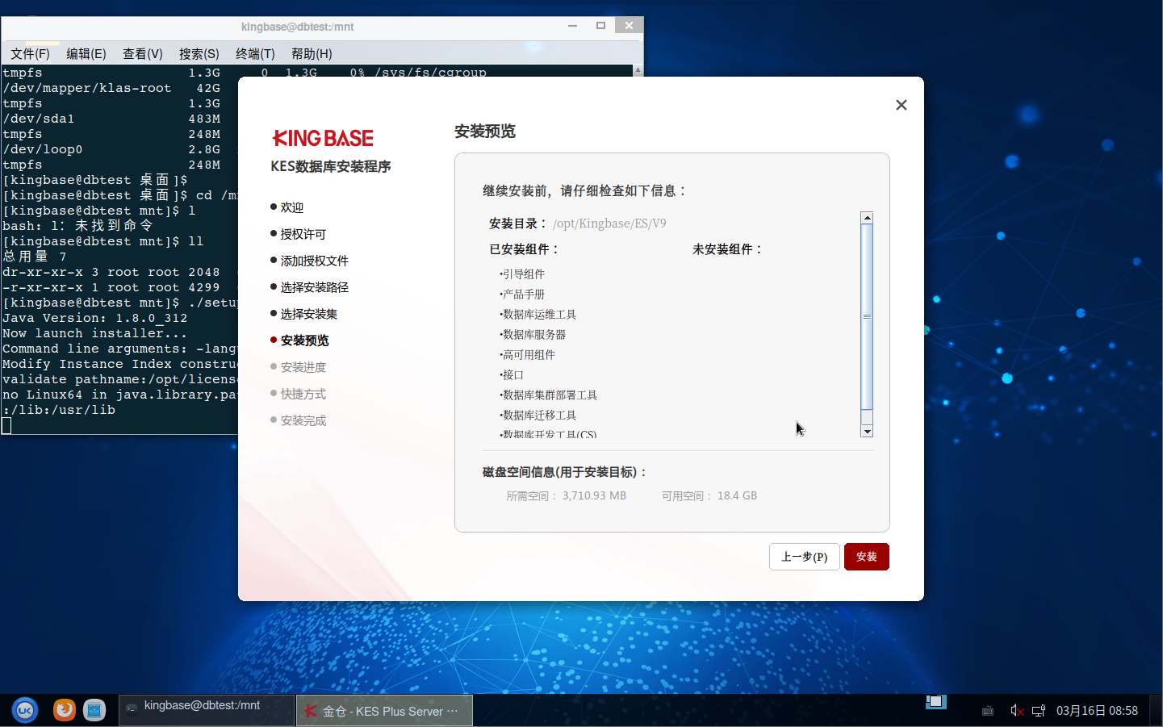The height and width of the screenshot is (727, 1163).
Task: Click the KINGBASE logo
Action: [x=323, y=138]
